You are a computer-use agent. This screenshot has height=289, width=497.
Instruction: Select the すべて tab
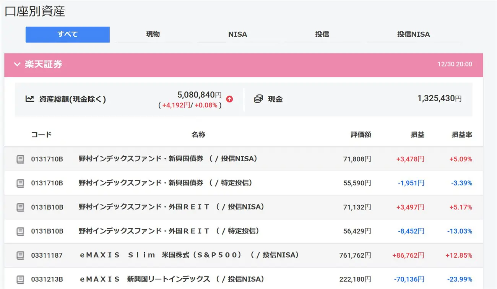(x=68, y=34)
